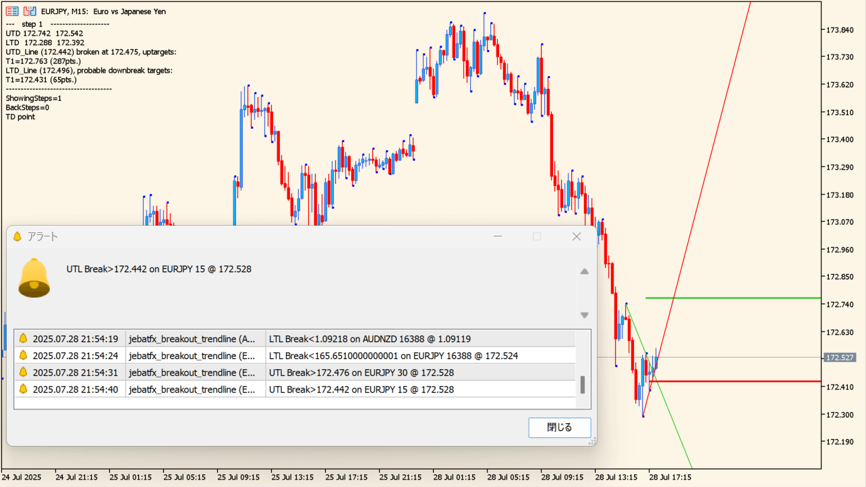The image size is (866, 487).
Task: Select the red horizontal target line near 172.410
Action: (x=735, y=381)
